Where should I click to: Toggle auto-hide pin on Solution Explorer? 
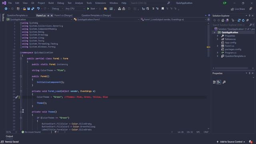point(250,16)
